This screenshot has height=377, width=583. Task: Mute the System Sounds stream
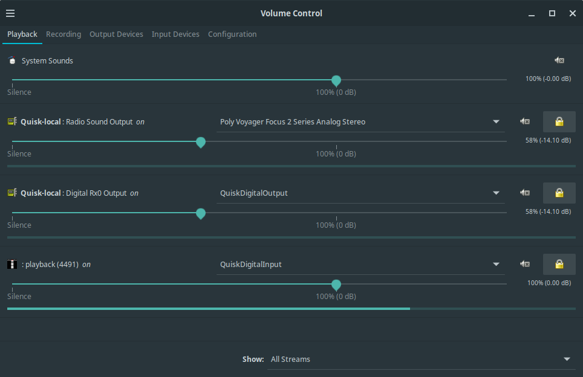[x=559, y=60]
